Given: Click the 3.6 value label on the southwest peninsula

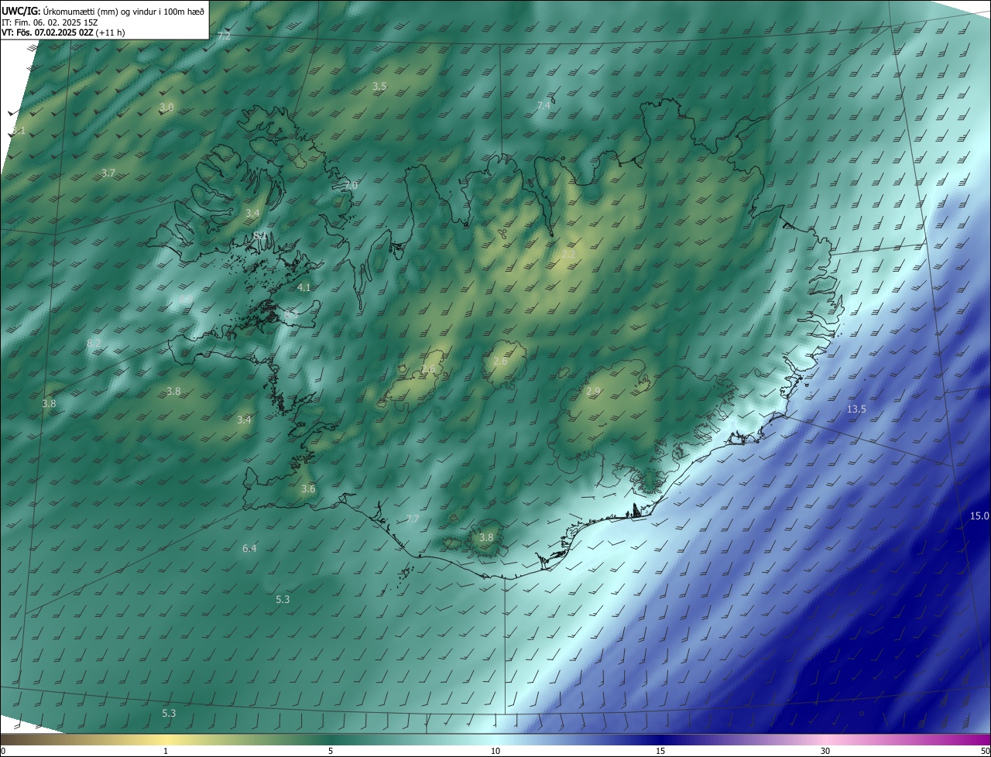Looking at the screenshot, I should [308, 488].
